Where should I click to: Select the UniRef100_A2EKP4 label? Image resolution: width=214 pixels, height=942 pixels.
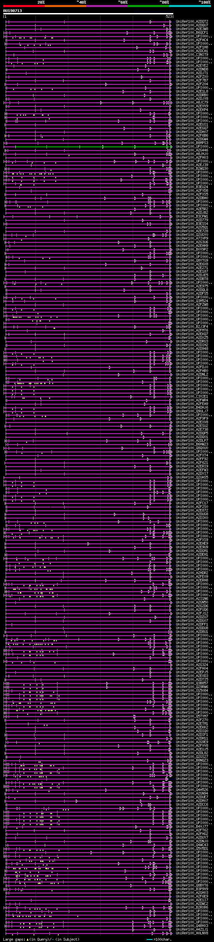coord(192,110)
